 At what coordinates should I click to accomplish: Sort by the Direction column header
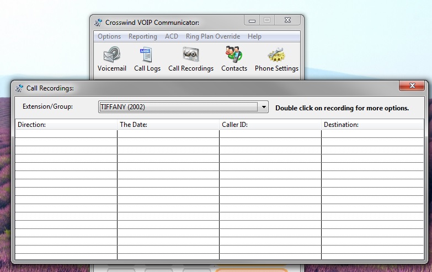click(66, 125)
